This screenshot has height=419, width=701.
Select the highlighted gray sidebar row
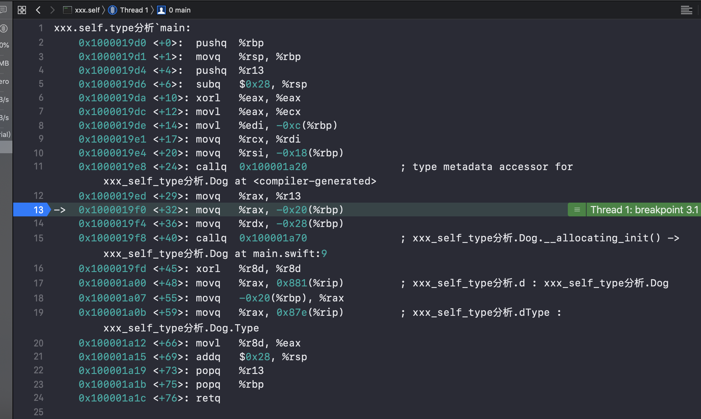click(x=6, y=147)
